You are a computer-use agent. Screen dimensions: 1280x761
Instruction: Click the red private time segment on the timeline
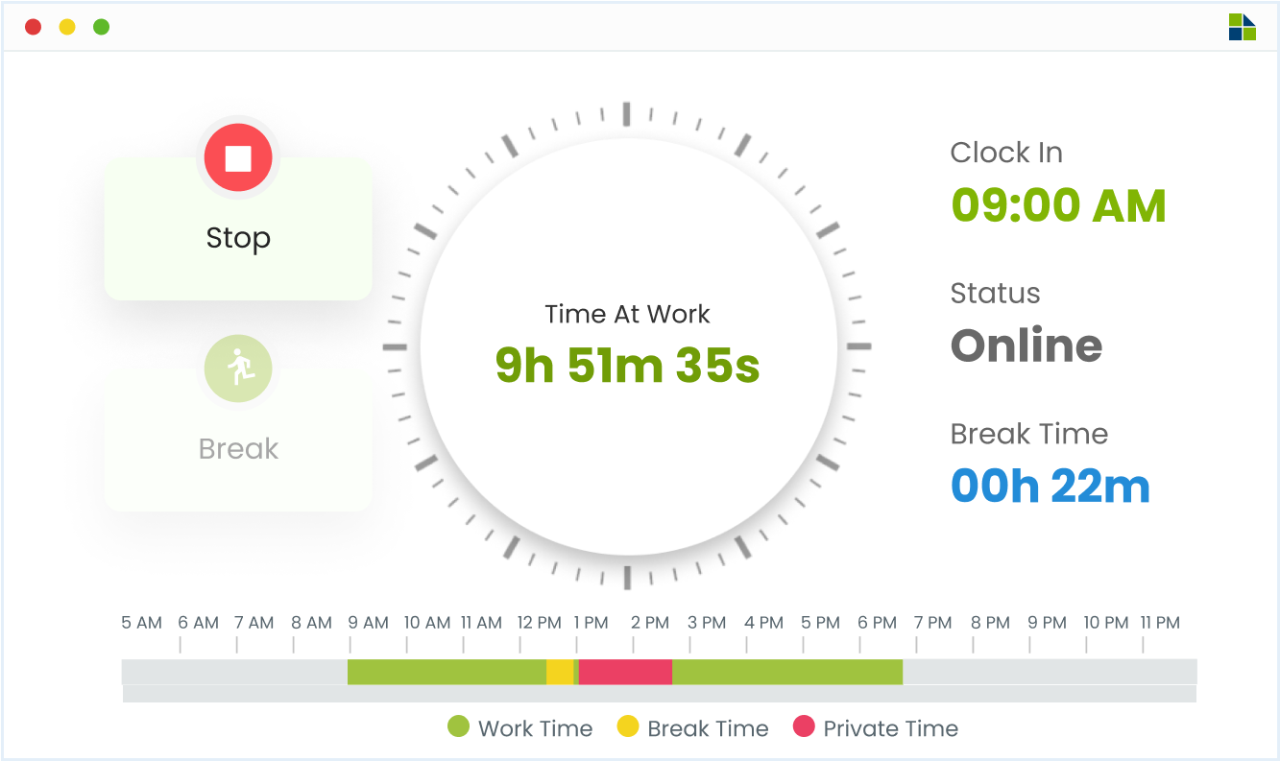pyautogui.click(x=625, y=672)
